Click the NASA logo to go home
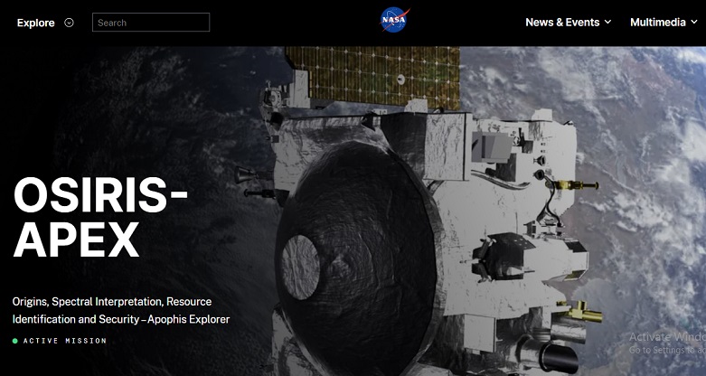 coord(394,21)
